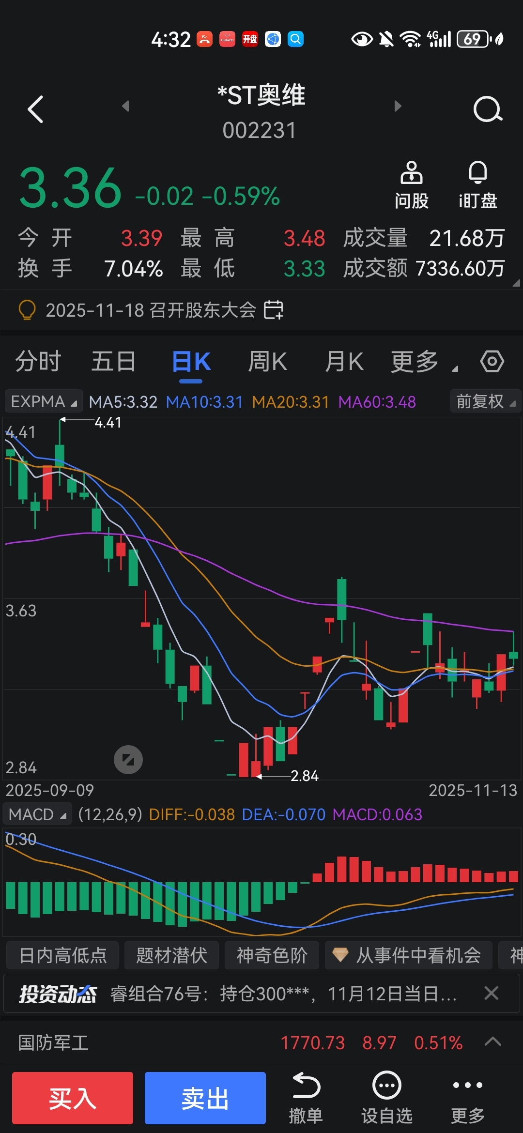Tap the battery status indicator
523x1133 pixels.
pyautogui.click(x=474, y=39)
